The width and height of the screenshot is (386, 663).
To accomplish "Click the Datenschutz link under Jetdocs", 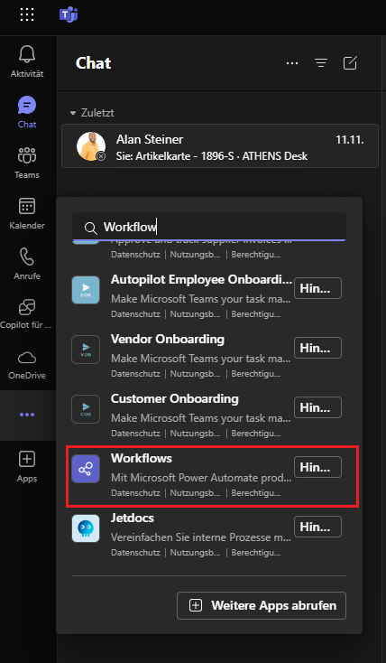I will coord(135,552).
